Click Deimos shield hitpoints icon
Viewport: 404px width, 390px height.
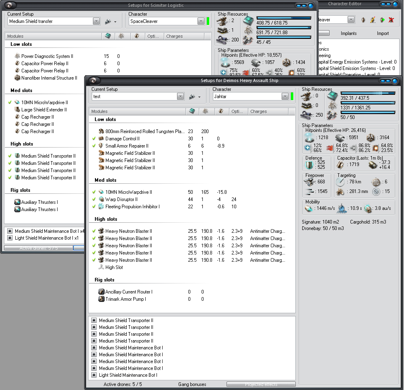click(309, 138)
